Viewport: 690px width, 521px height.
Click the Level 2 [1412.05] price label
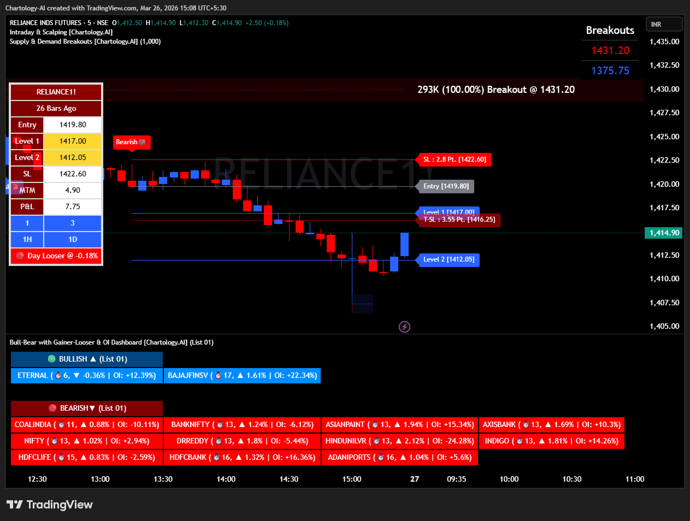pyautogui.click(x=449, y=259)
